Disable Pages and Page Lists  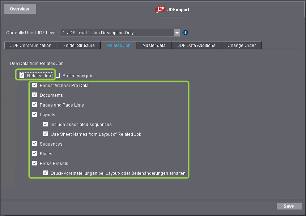pos(35,105)
